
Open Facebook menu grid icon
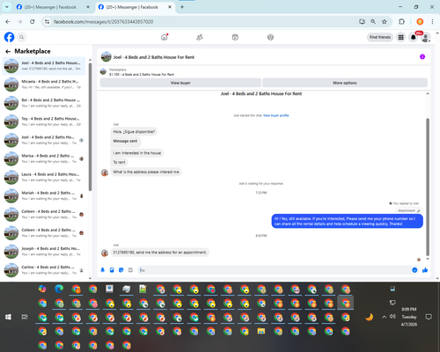tap(400, 37)
